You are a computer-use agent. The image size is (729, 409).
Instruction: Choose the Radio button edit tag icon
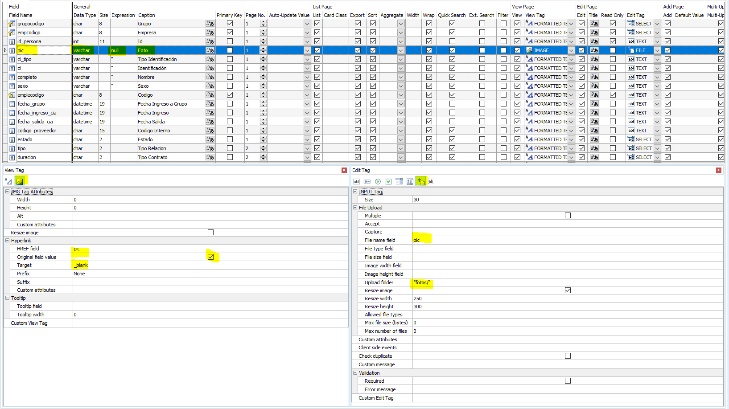click(x=378, y=181)
